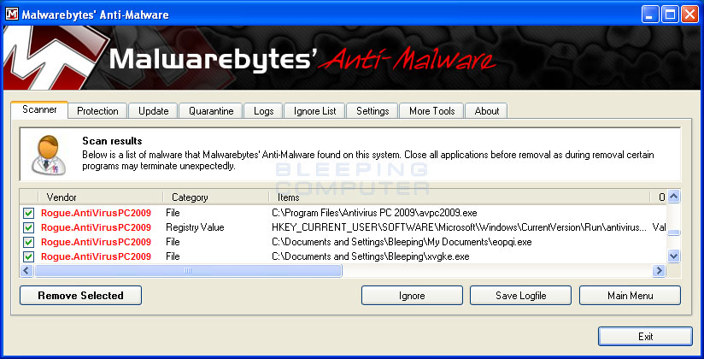Select the path ending in Bleeping\xvgke.exe
This screenshot has height=359, width=704.
click(x=371, y=256)
